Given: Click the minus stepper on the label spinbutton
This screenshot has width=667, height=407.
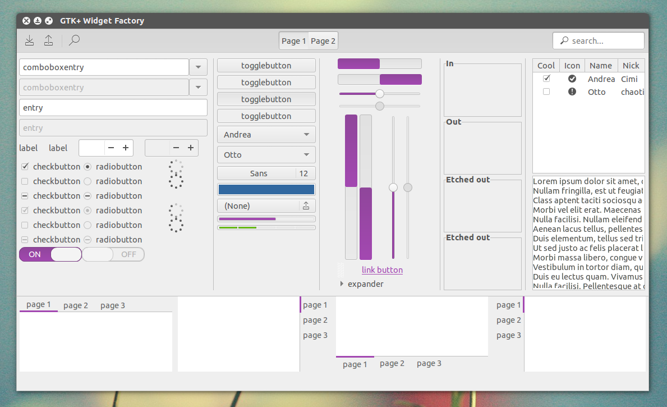Looking at the screenshot, I should tap(110, 148).
